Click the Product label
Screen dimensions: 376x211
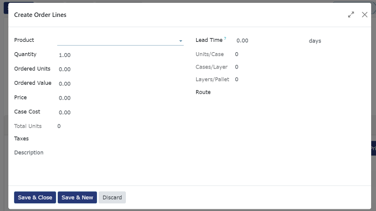pos(24,40)
